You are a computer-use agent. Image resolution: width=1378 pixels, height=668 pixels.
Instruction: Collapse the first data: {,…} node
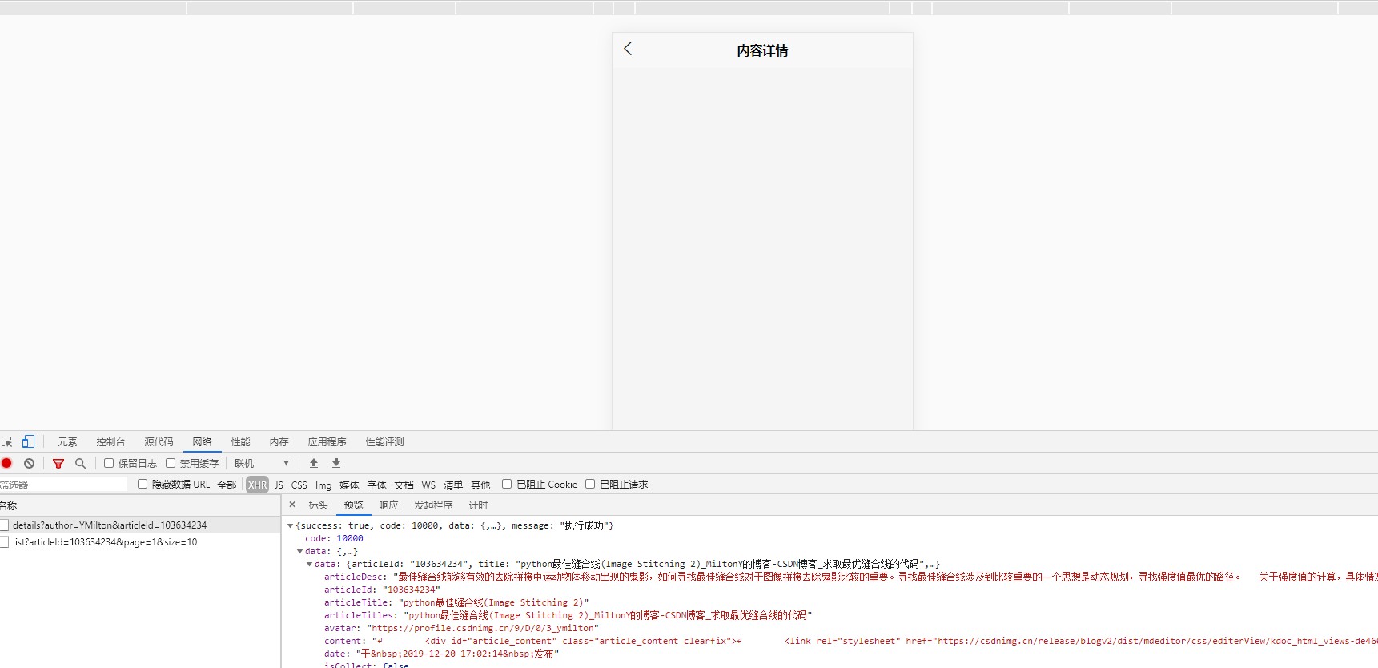pyautogui.click(x=299, y=552)
